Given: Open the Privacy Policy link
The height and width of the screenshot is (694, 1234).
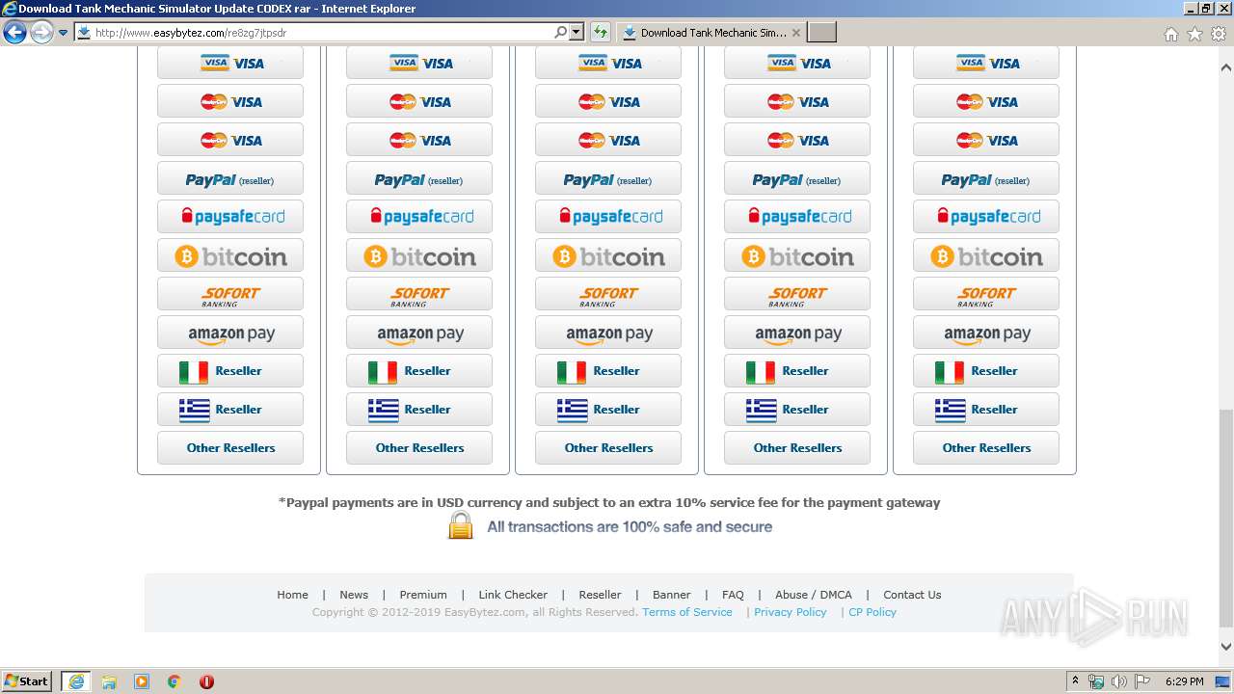Looking at the screenshot, I should pos(791,612).
